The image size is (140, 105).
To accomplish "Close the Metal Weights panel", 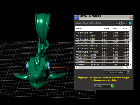I will pyautogui.click(x=131, y=17).
